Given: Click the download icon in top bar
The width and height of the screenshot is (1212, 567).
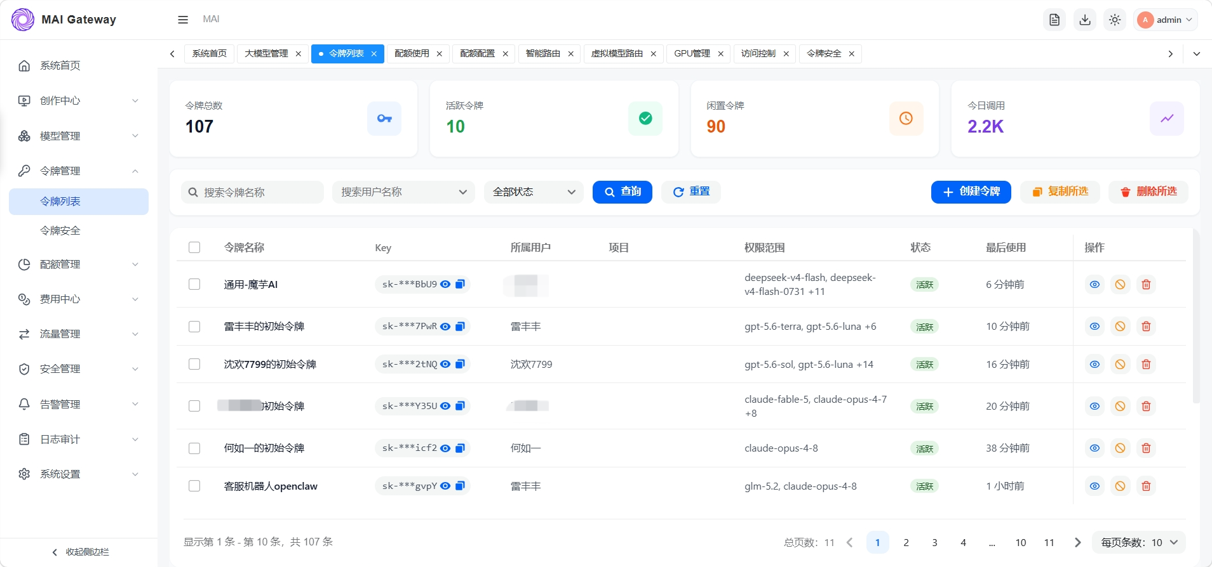Looking at the screenshot, I should pyautogui.click(x=1085, y=20).
